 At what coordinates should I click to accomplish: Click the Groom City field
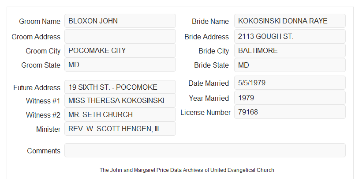coord(120,50)
